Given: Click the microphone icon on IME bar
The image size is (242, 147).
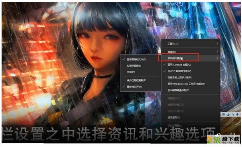Looking at the screenshot, I should [x=237, y=114].
